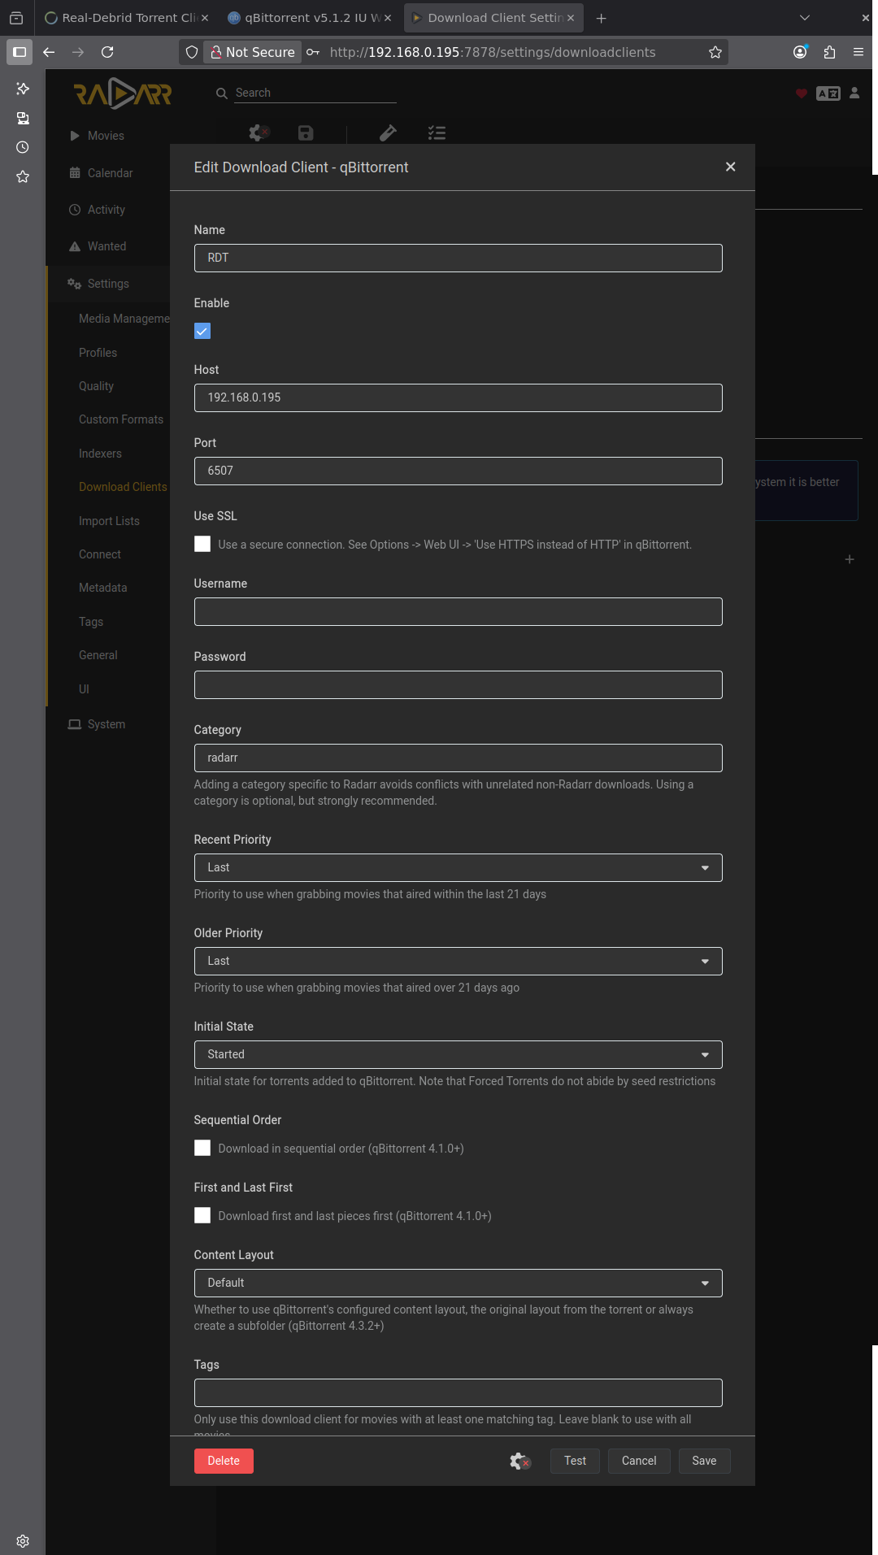
Task: Open the Firefox hamburger menu
Action: (x=858, y=52)
